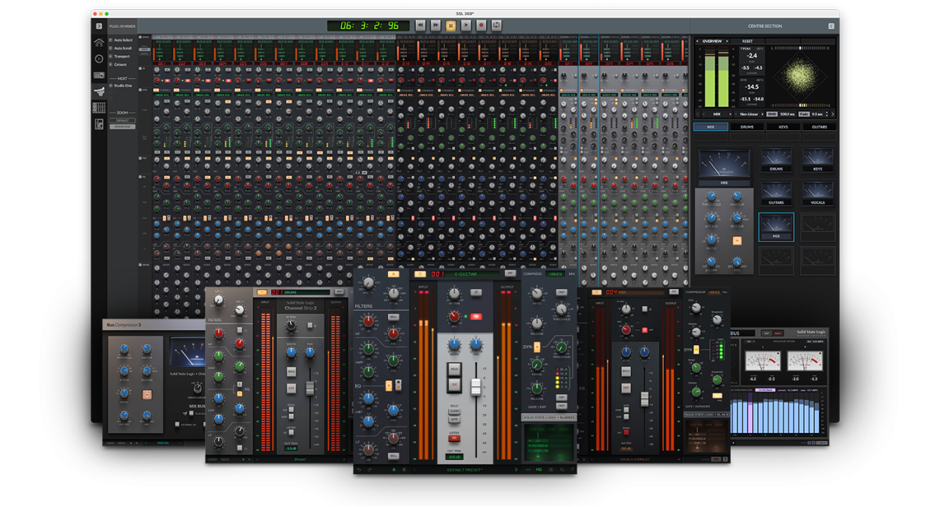
Task: Select the console icon in the left sidebar
Action: point(101,92)
